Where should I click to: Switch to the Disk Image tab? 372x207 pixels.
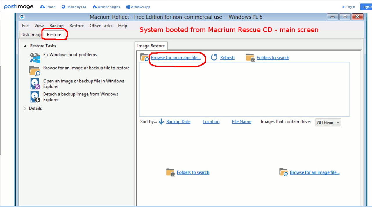pyautogui.click(x=31, y=34)
